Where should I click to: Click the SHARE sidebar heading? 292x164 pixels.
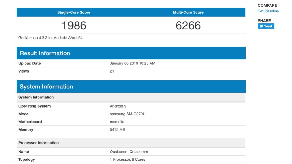pyautogui.click(x=264, y=21)
